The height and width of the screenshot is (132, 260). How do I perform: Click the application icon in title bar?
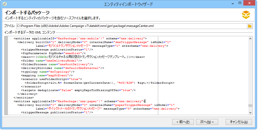(x=5, y=4)
